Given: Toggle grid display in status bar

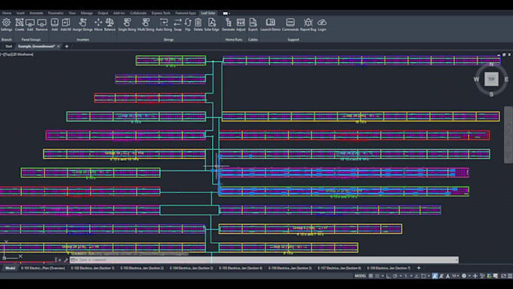Looking at the screenshot, I should tap(370, 276).
